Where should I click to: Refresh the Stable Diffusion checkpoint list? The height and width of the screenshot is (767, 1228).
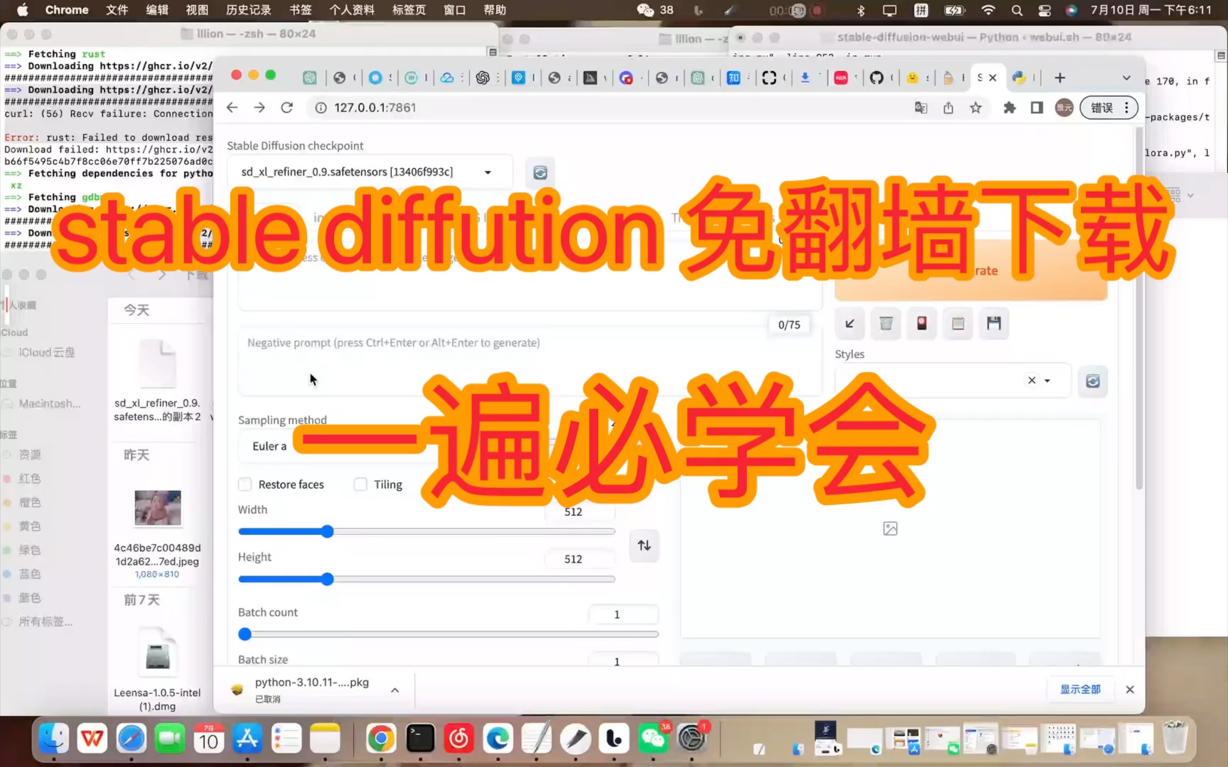[x=540, y=173]
